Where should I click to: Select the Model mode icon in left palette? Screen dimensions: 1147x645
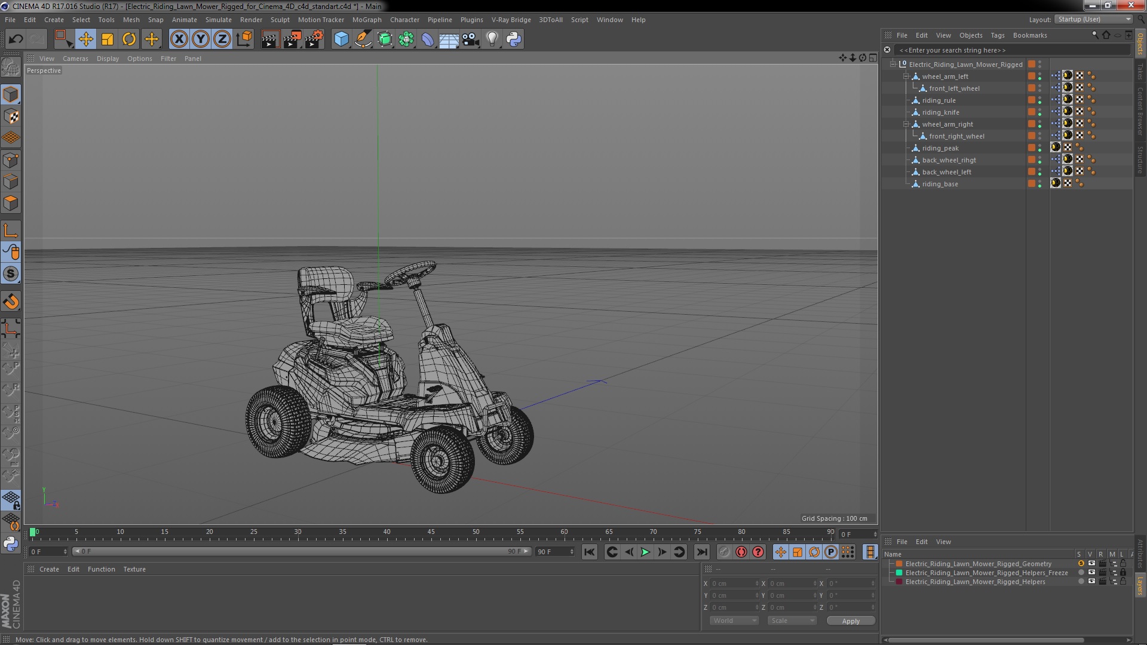tap(11, 94)
